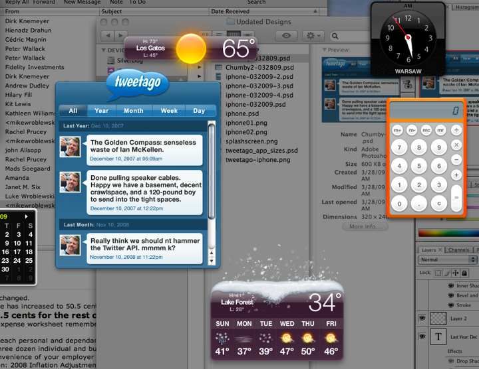Click avatar next to Twitter API tweet

71,245
